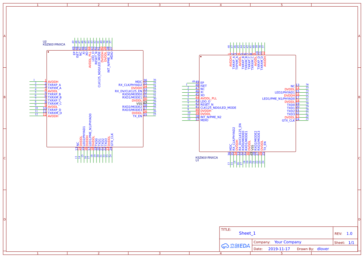Image resolution: width=364 pixels, height=258 pixels.
Task: Click the U1 designator below right chip
Action: point(197,160)
